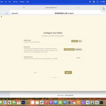
Task: Click the Next button
Action: point(68,73)
